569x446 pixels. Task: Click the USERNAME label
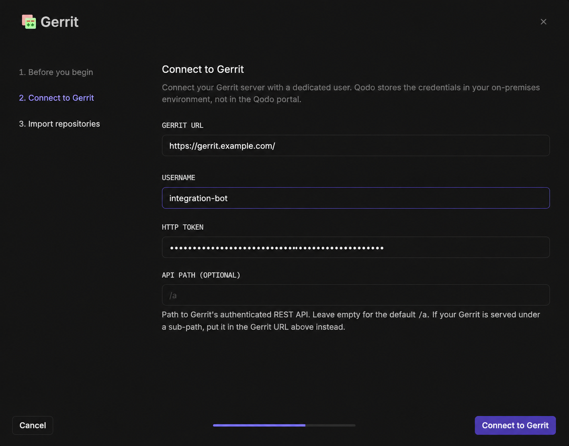(178, 177)
